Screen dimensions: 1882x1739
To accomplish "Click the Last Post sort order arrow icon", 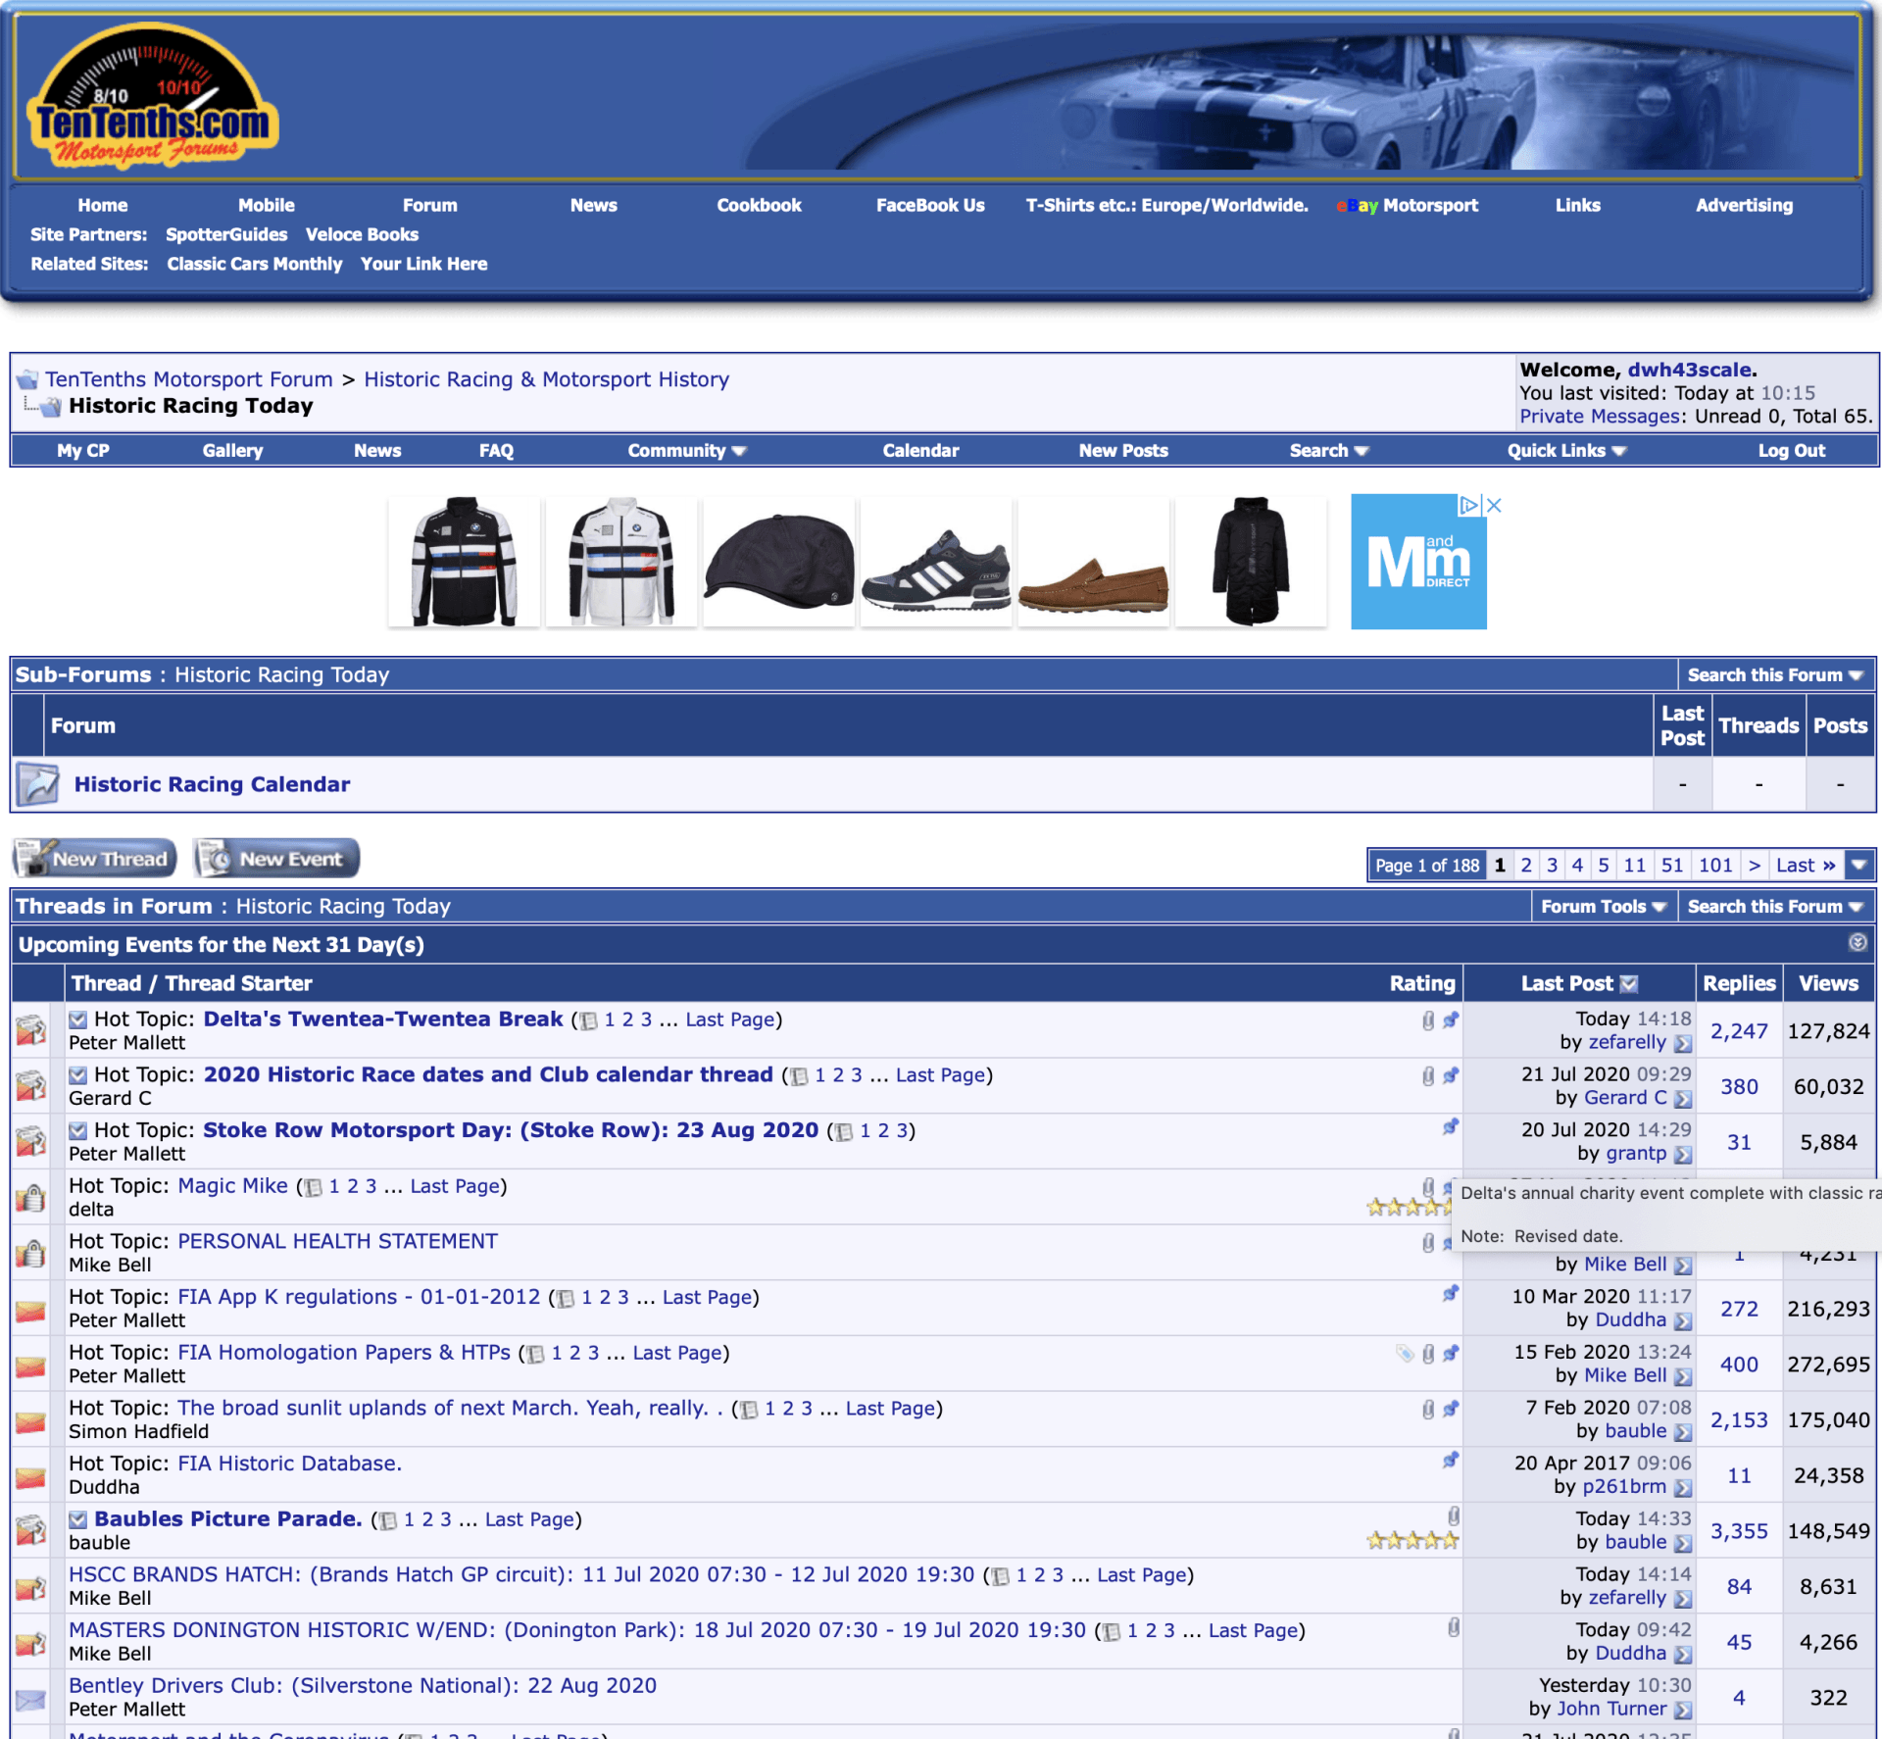I will (x=1629, y=983).
